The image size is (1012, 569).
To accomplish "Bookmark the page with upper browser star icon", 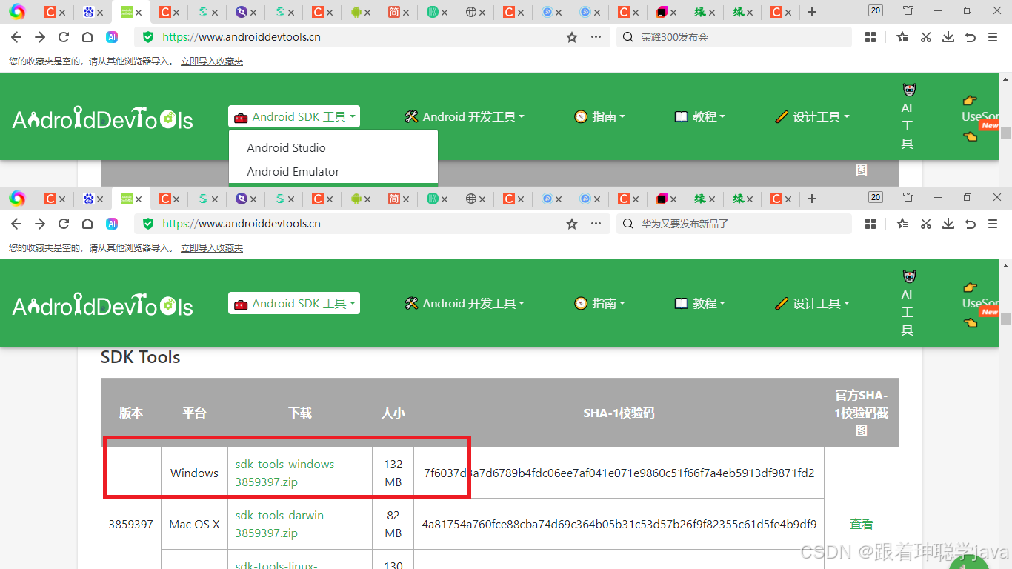I will [x=572, y=37].
